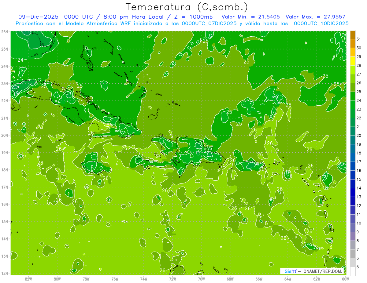
Task: Click the "21N" latitude axis label
Action: 5,118
